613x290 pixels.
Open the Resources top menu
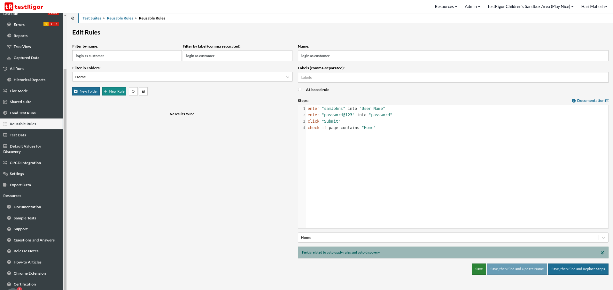(446, 6)
